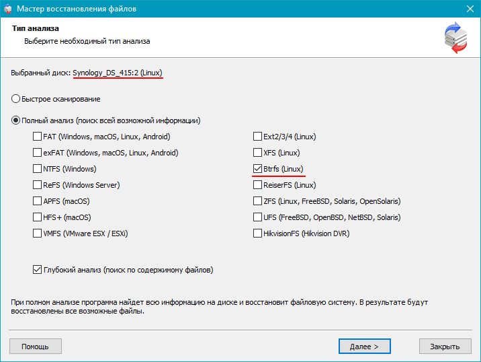The height and width of the screenshot is (362, 481).
Task: Click the disk recovery logo icon
Action: (x=456, y=38)
